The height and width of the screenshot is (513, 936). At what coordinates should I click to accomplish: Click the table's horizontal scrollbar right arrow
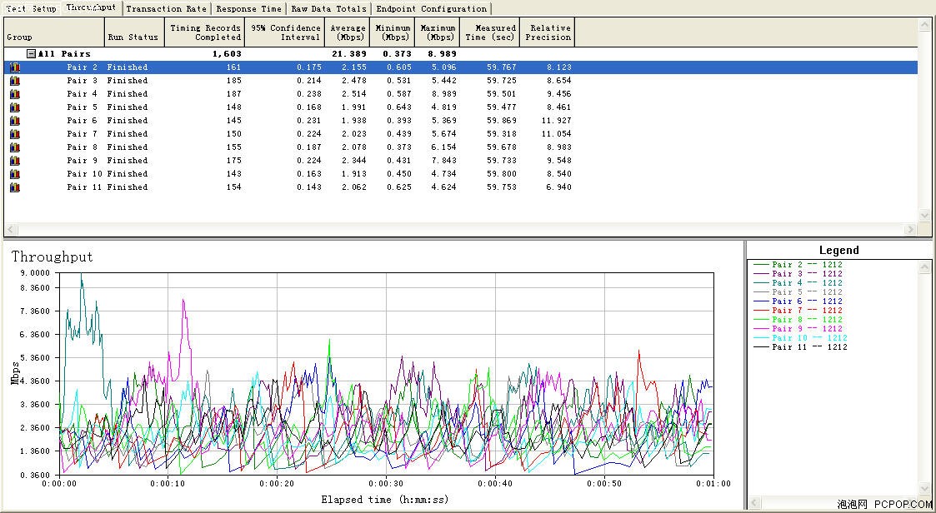click(910, 230)
